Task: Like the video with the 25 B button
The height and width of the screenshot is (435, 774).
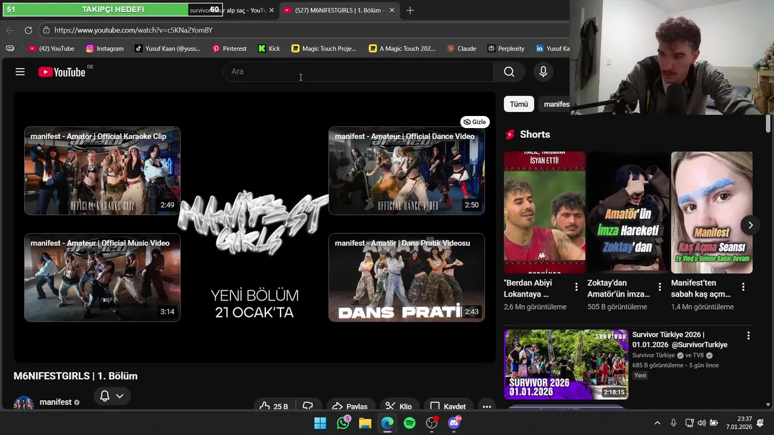Action: (x=273, y=406)
